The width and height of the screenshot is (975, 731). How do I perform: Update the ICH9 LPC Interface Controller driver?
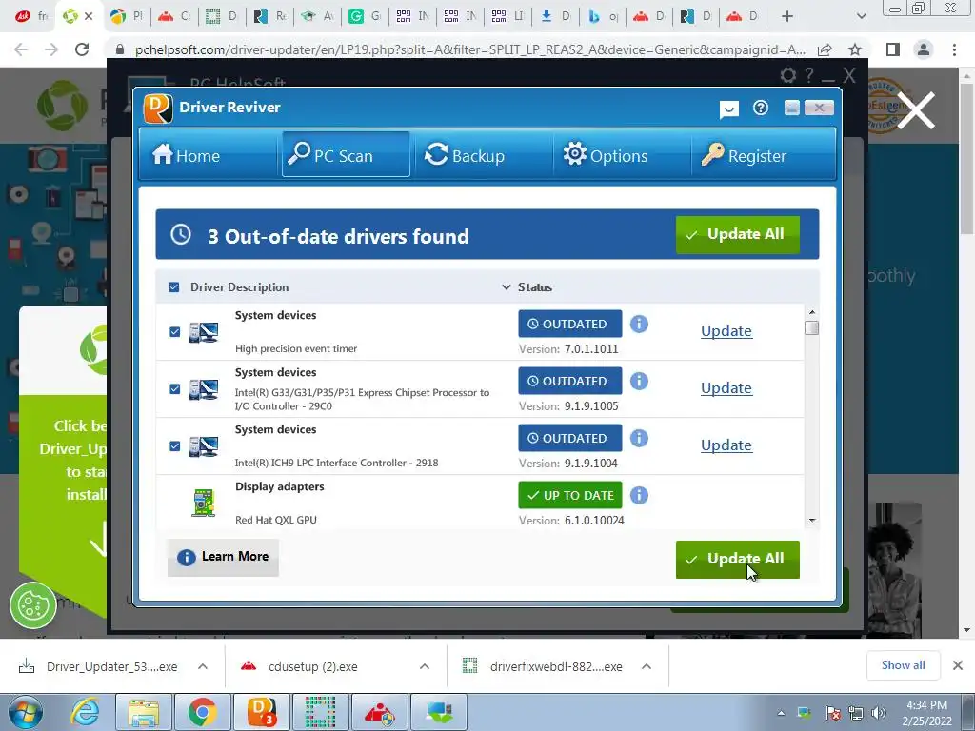click(726, 445)
